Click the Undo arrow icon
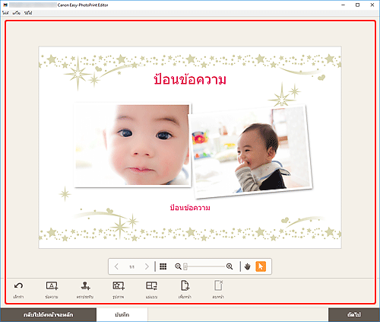The height and width of the screenshot is (322, 380). (x=18, y=286)
